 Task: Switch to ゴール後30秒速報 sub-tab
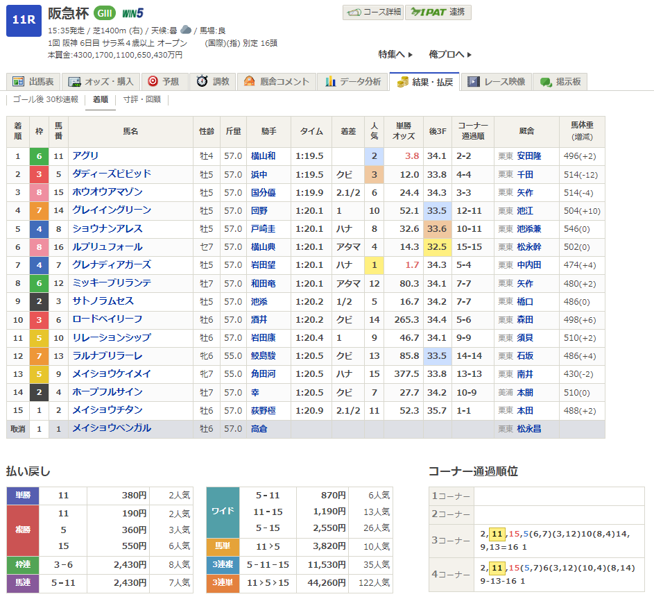tap(46, 99)
